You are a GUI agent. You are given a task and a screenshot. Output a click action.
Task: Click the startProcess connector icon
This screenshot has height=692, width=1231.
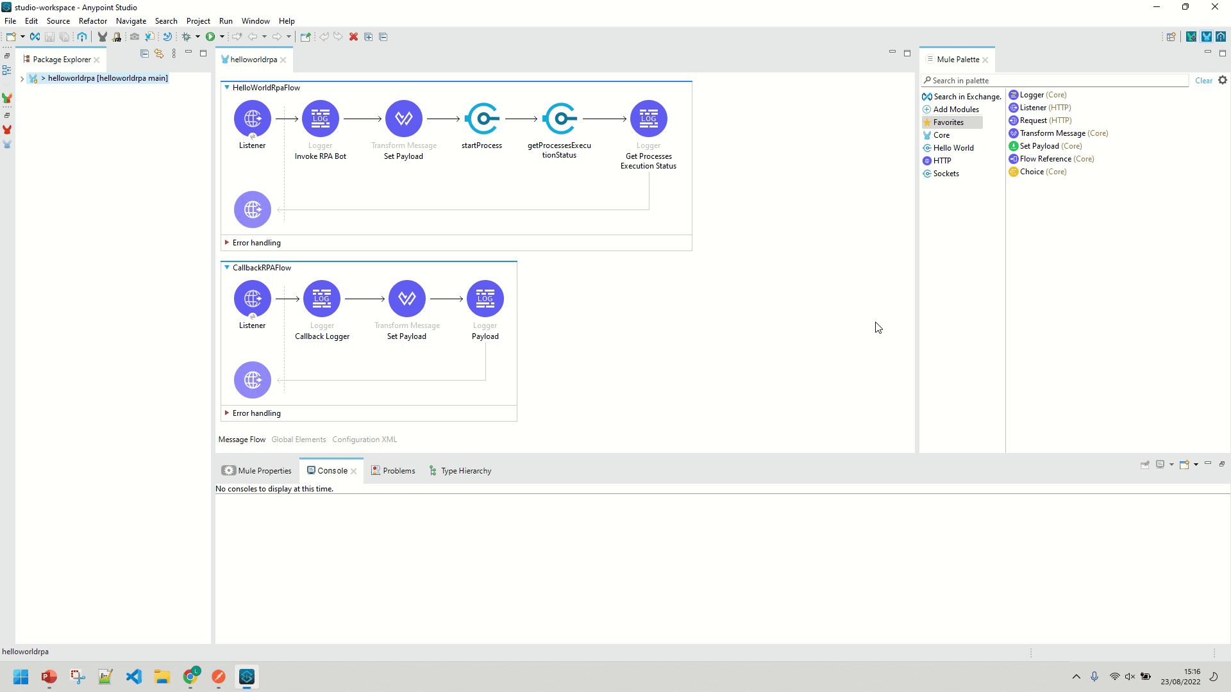[x=482, y=119]
